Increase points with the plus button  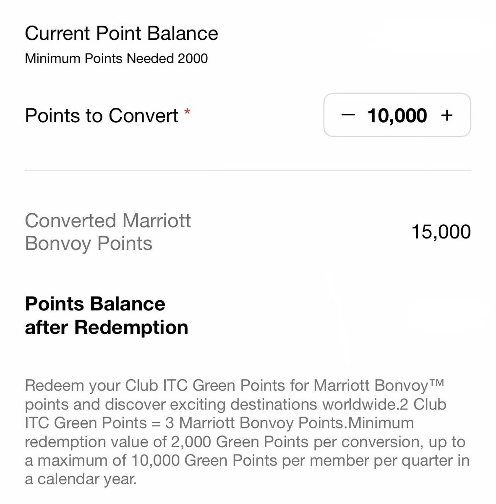pyautogui.click(x=447, y=115)
